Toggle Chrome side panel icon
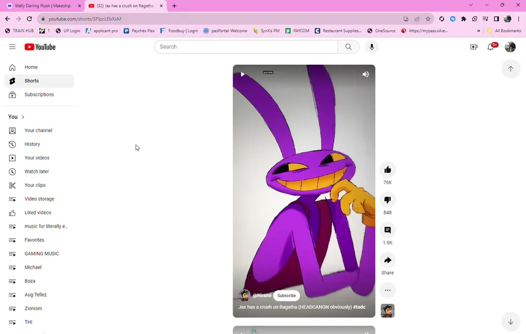 [x=496, y=19]
